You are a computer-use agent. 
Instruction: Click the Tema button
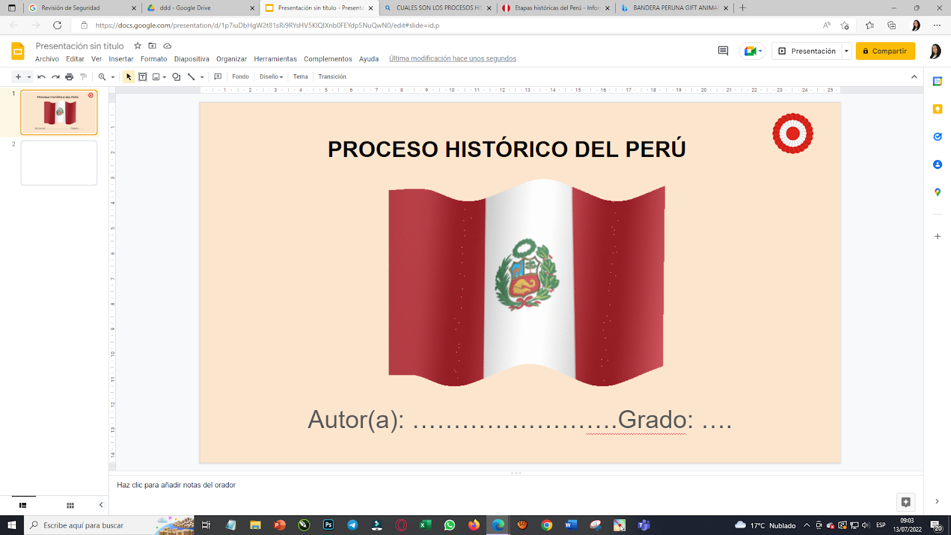click(x=301, y=77)
